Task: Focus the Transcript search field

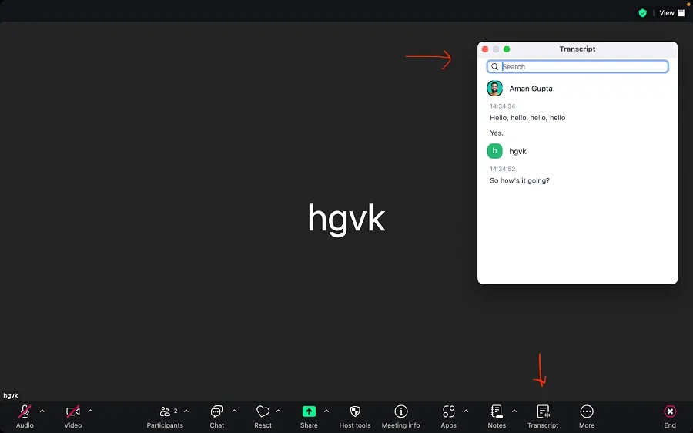Action: click(x=577, y=67)
